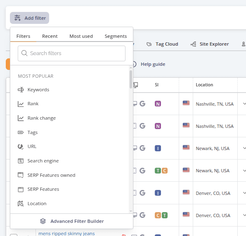
Task: Click the device column header icon
Action: (135, 85)
